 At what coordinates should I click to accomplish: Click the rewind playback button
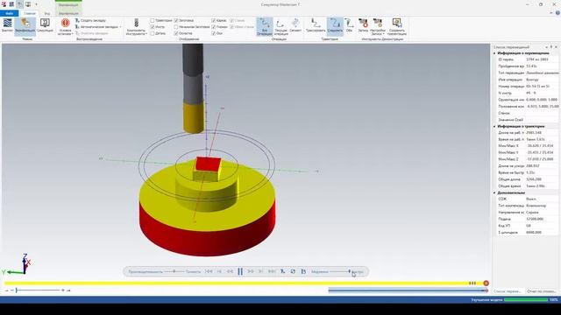230,272
